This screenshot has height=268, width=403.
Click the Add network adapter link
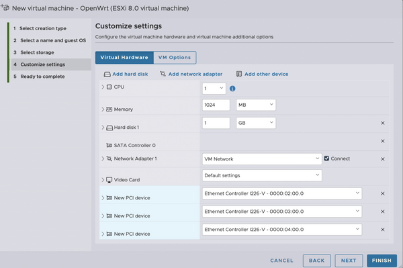(x=195, y=74)
